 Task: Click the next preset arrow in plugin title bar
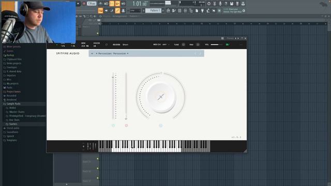238,38
